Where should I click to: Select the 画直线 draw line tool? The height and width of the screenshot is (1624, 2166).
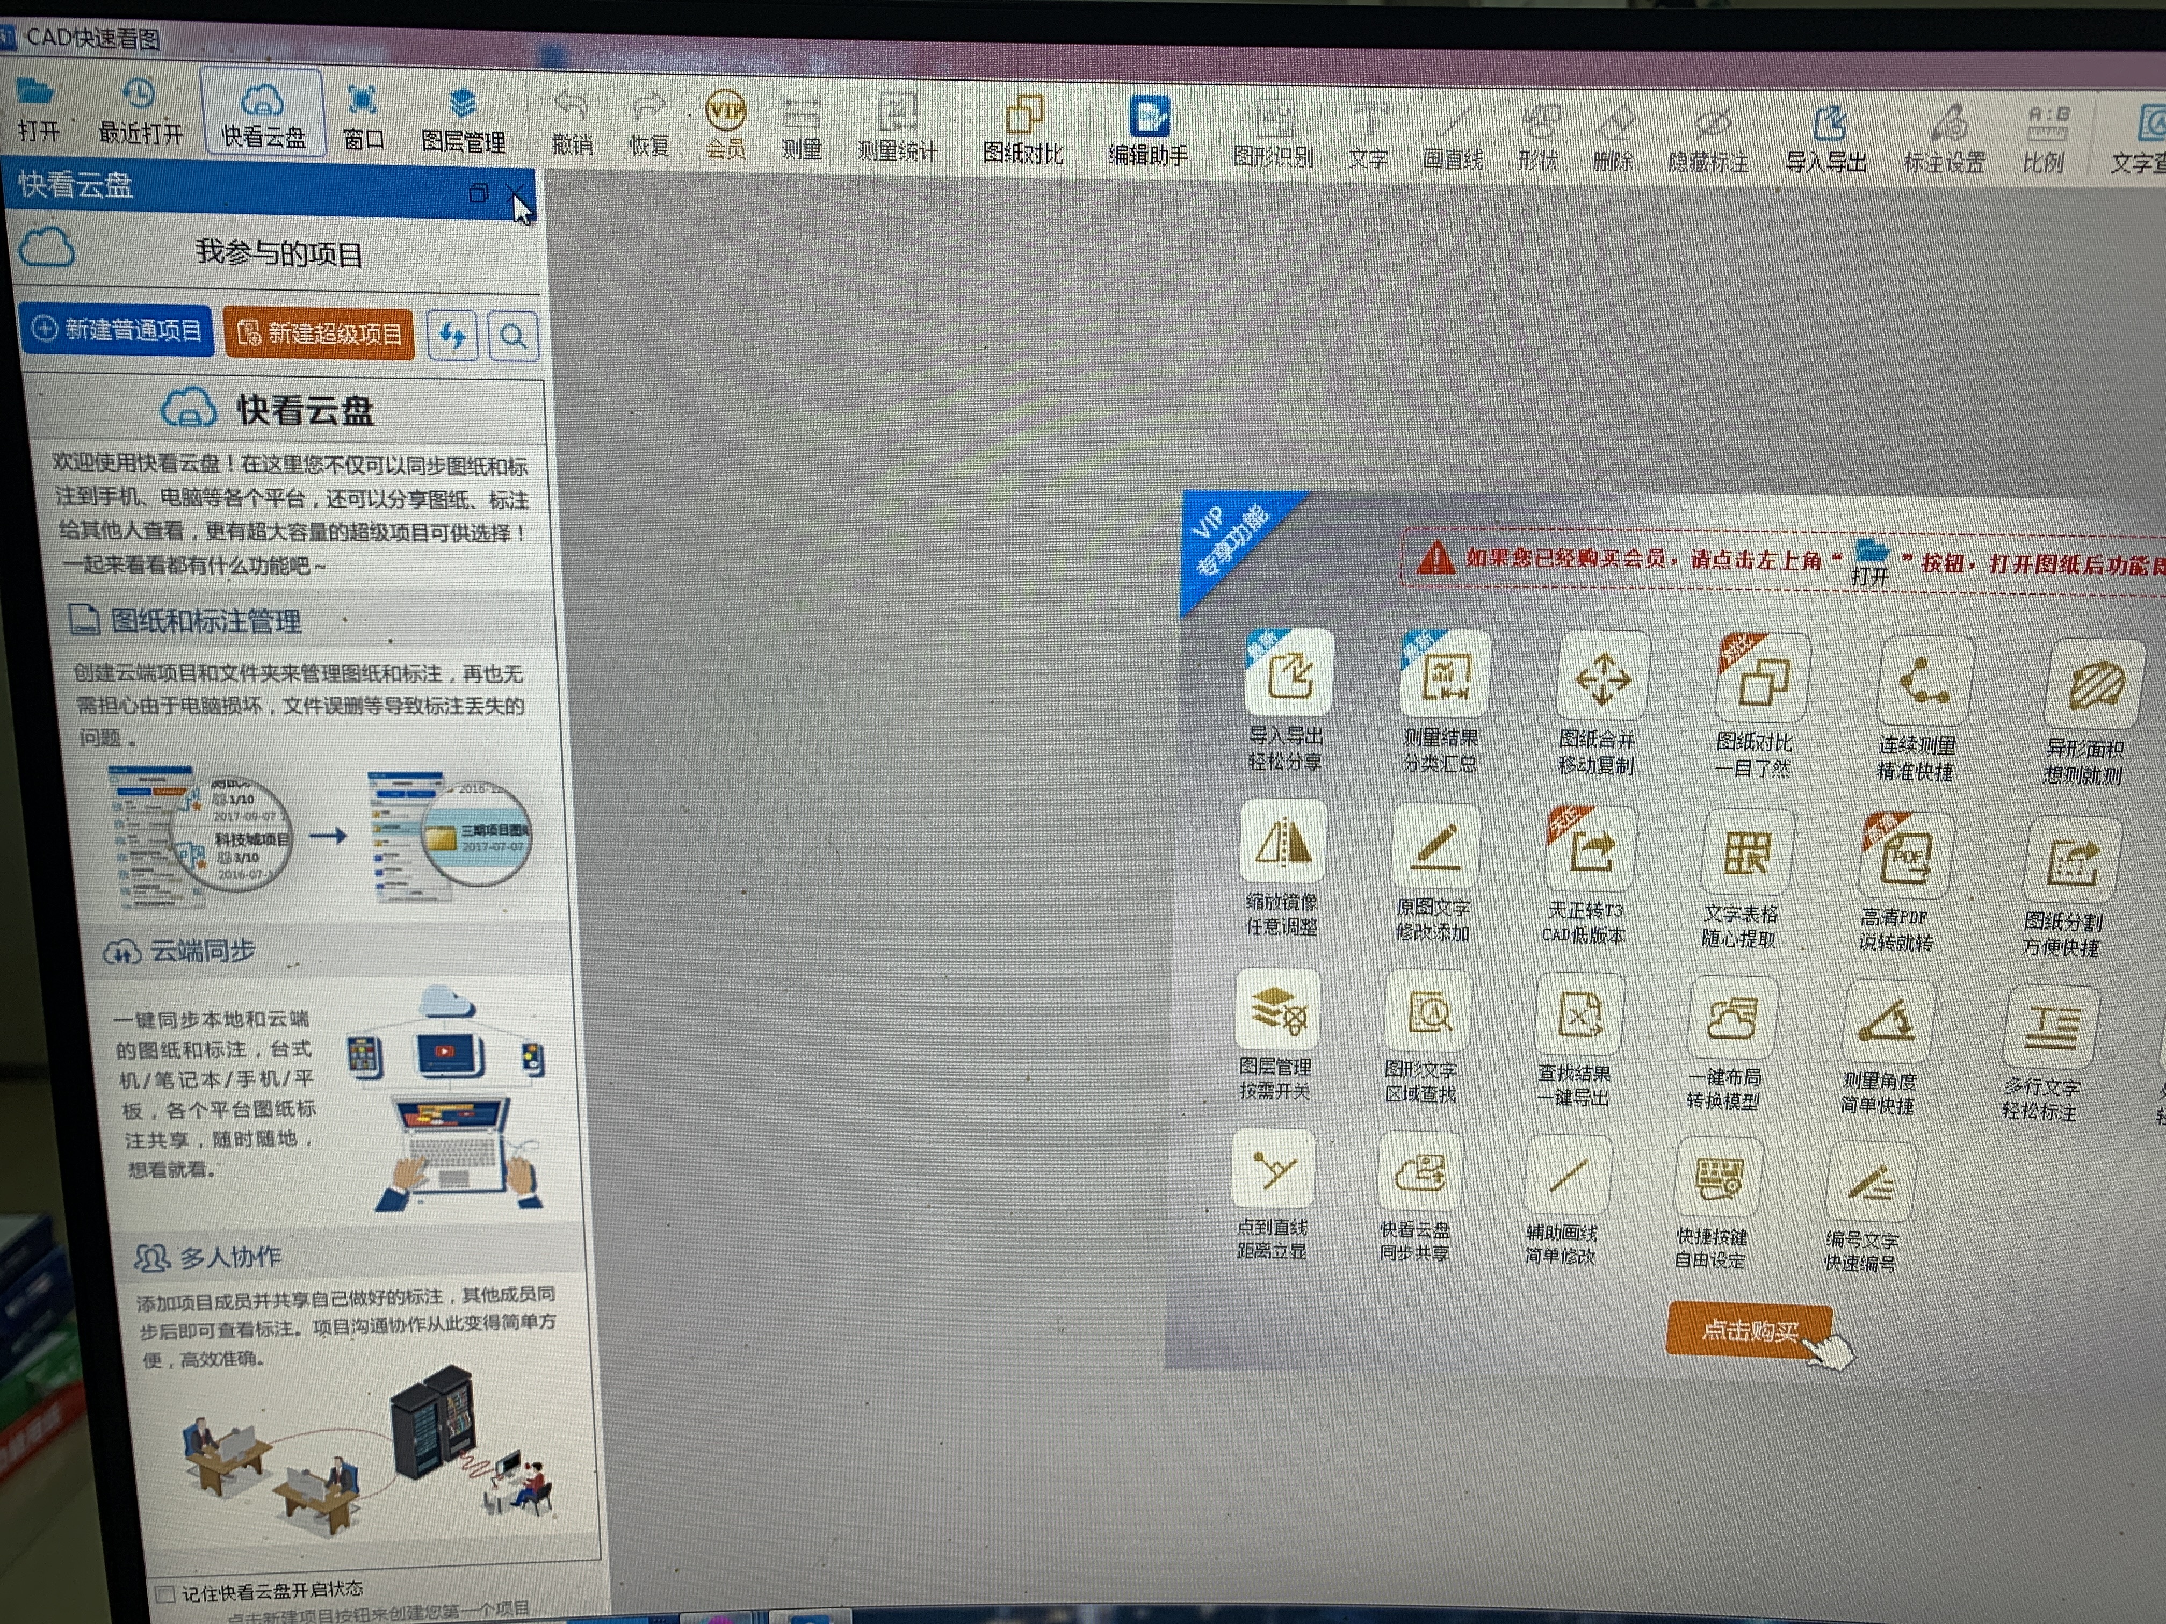[1453, 138]
